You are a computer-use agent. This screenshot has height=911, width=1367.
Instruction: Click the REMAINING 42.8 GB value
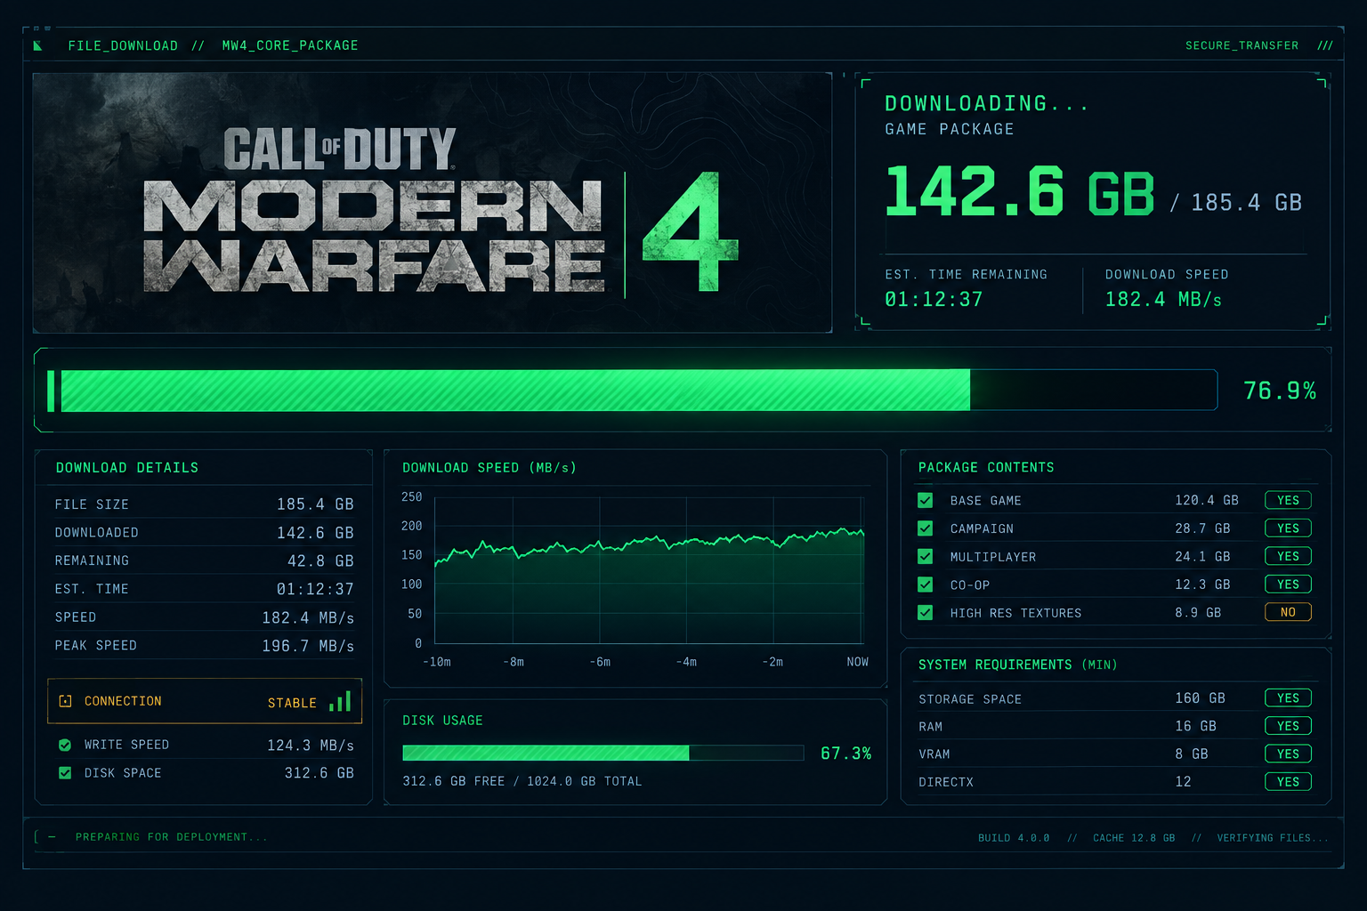pyautogui.click(x=320, y=561)
